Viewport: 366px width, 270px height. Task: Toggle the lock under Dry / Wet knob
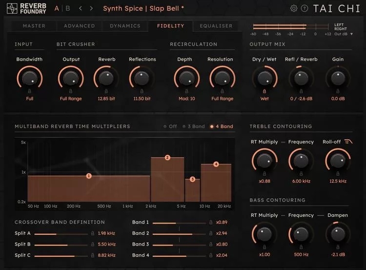coord(264,91)
